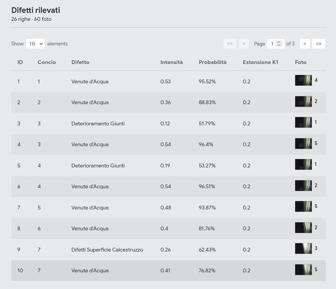Select intensity value 0.53

[166, 81]
